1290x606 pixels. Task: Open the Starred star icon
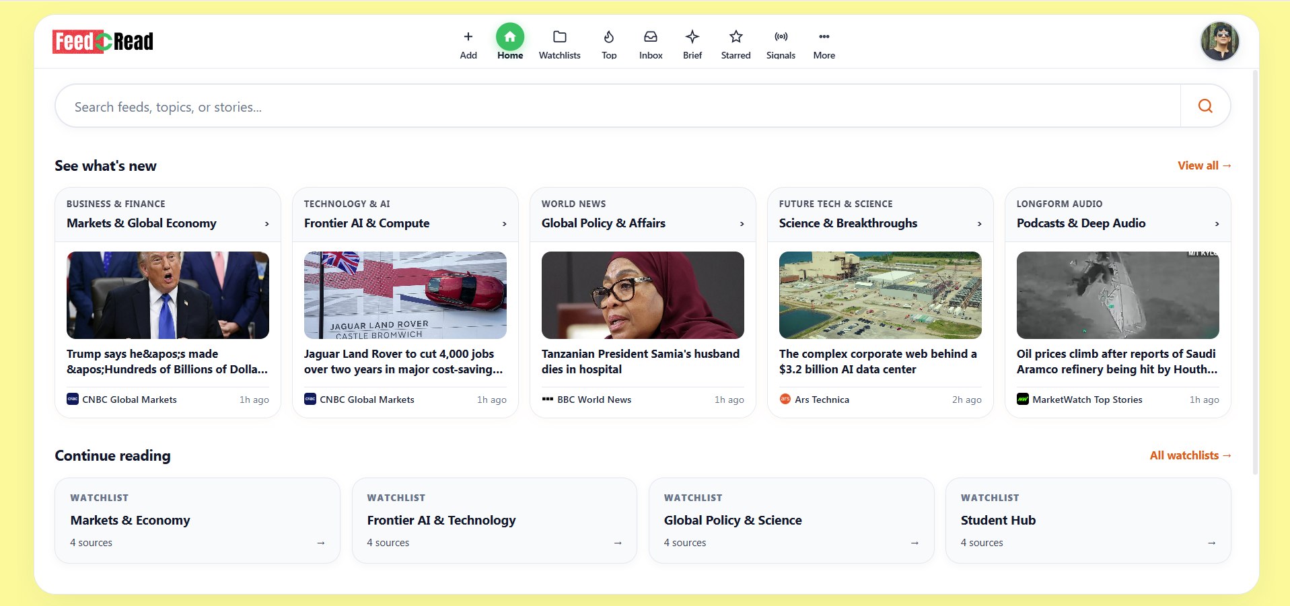click(736, 36)
